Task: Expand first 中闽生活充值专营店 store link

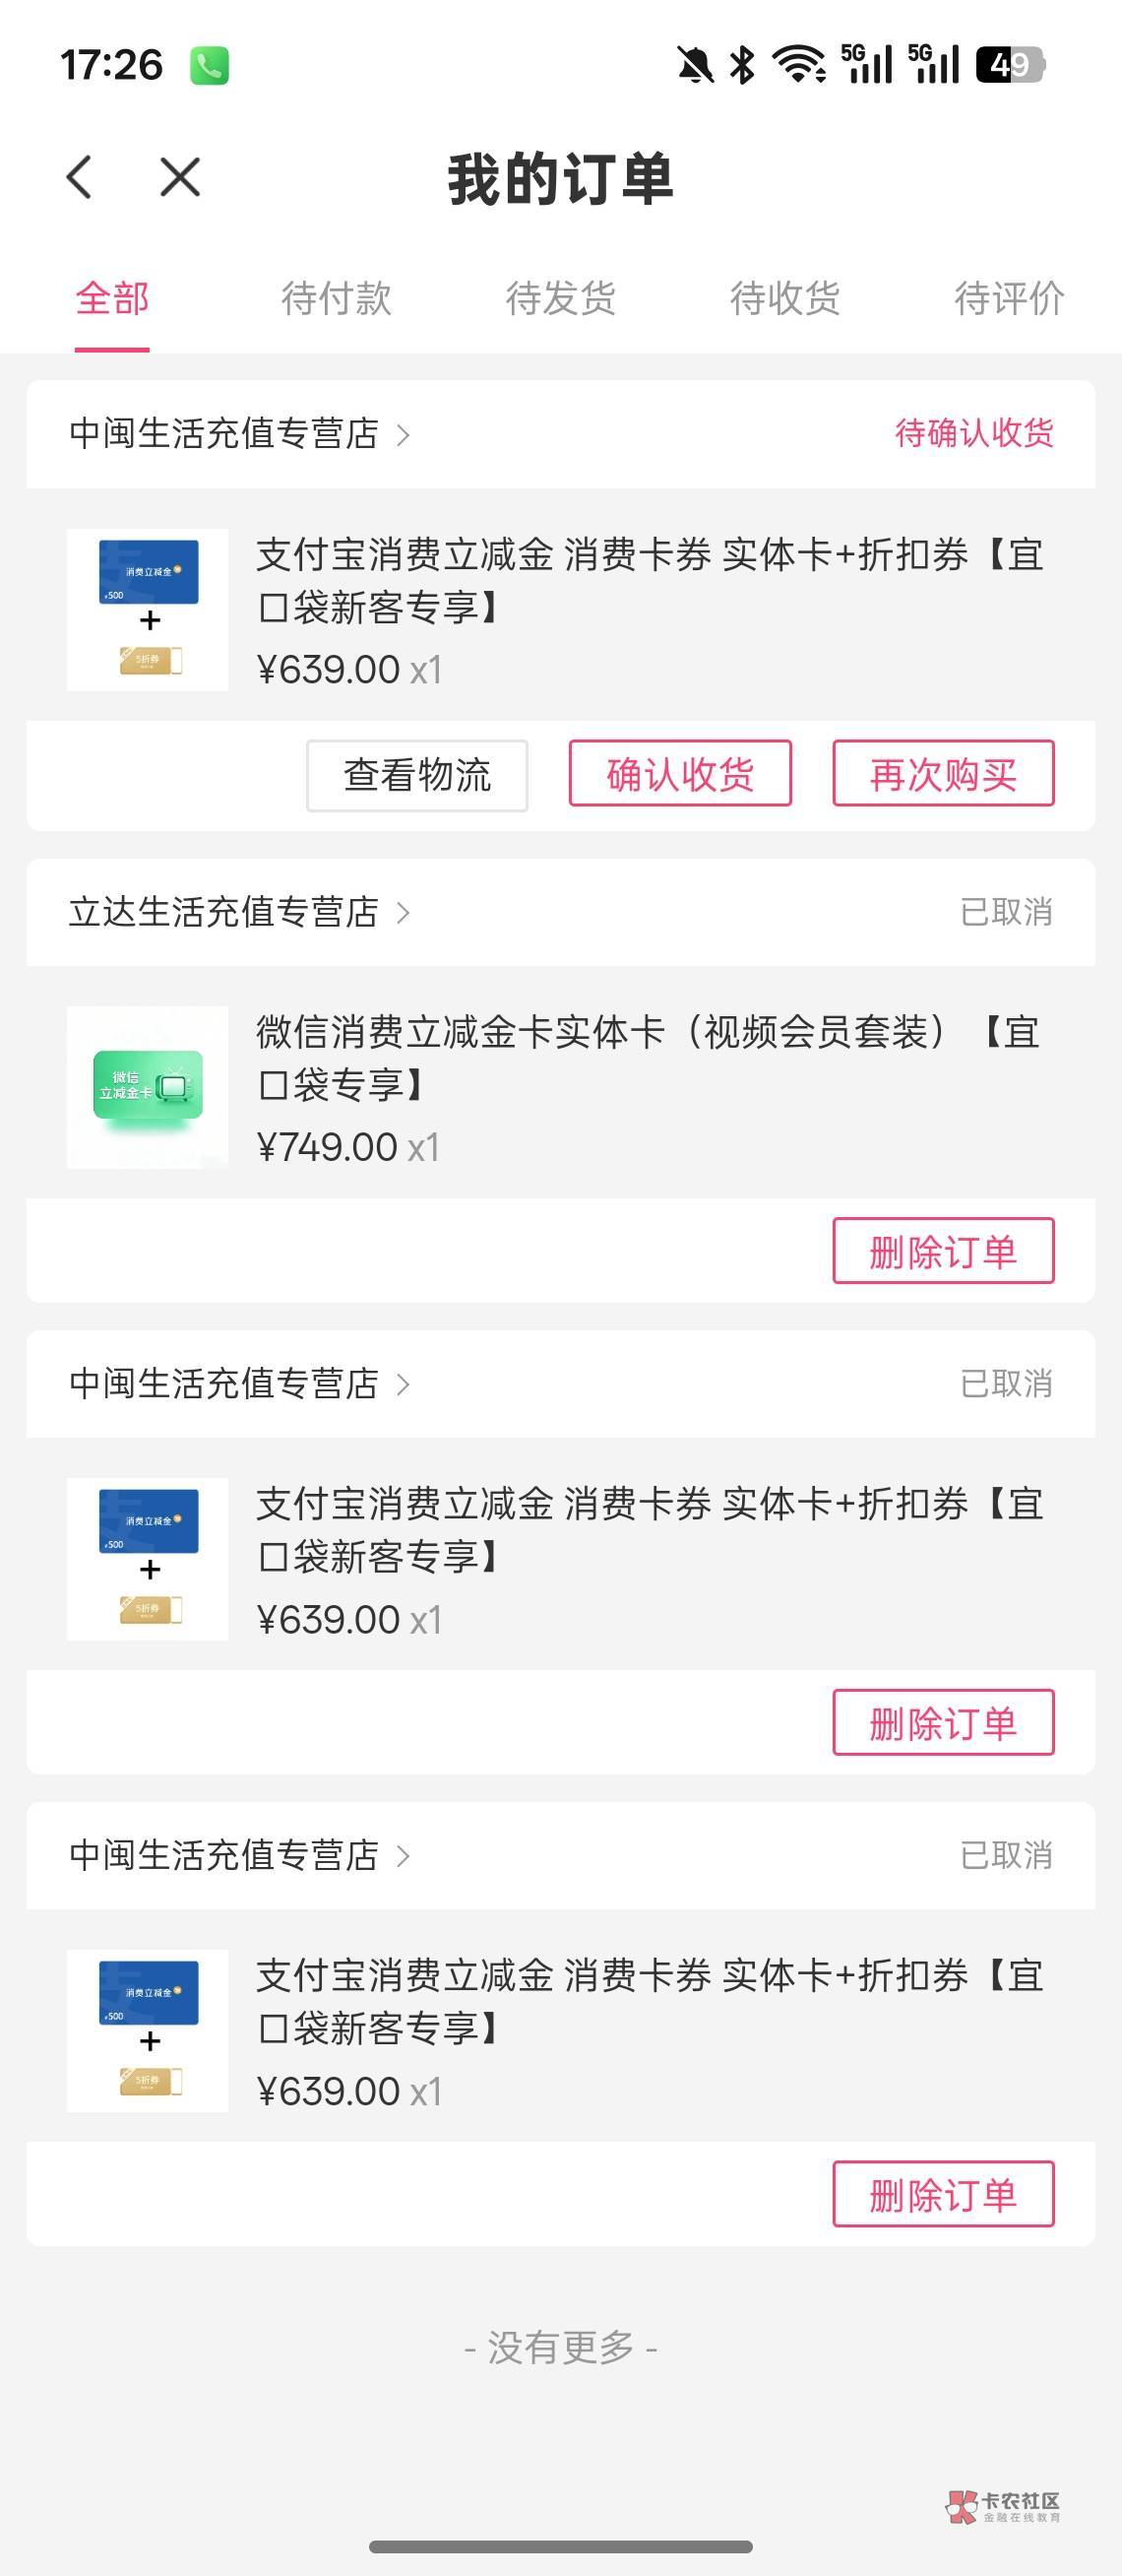Action: coord(403,434)
